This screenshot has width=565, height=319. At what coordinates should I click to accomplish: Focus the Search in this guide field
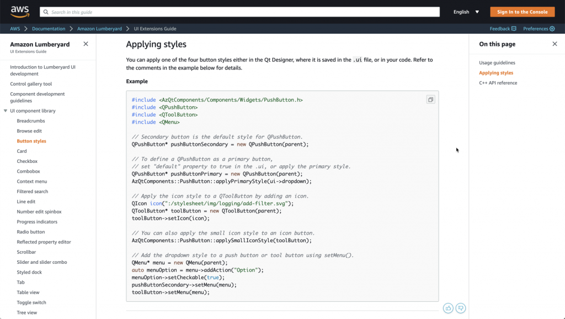click(x=239, y=12)
